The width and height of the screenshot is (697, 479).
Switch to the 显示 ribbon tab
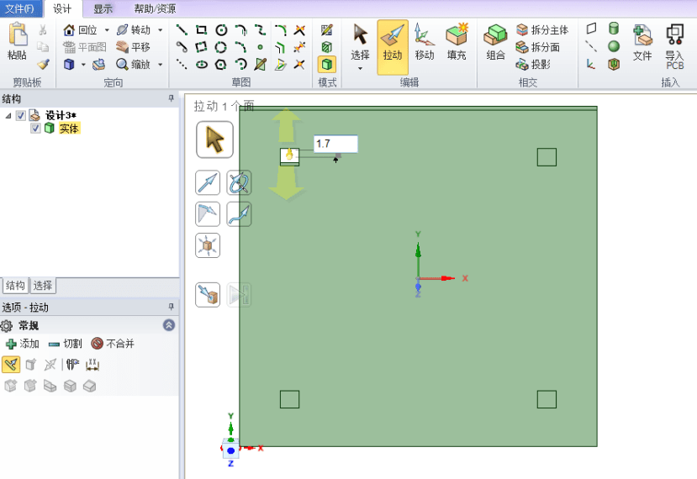pyautogui.click(x=103, y=9)
